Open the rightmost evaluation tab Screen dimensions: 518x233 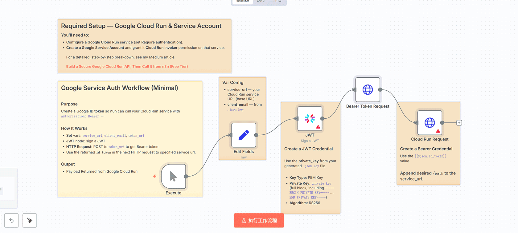coord(277,1)
